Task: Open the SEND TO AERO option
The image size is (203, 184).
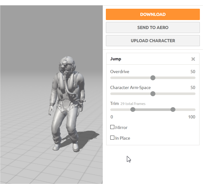Action: [x=153, y=27]
